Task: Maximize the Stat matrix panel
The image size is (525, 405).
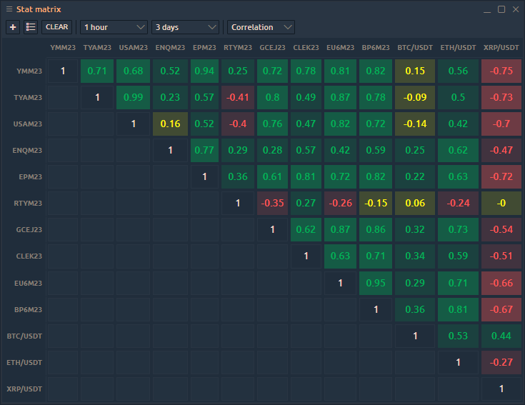Action: (x=501, y=9)
